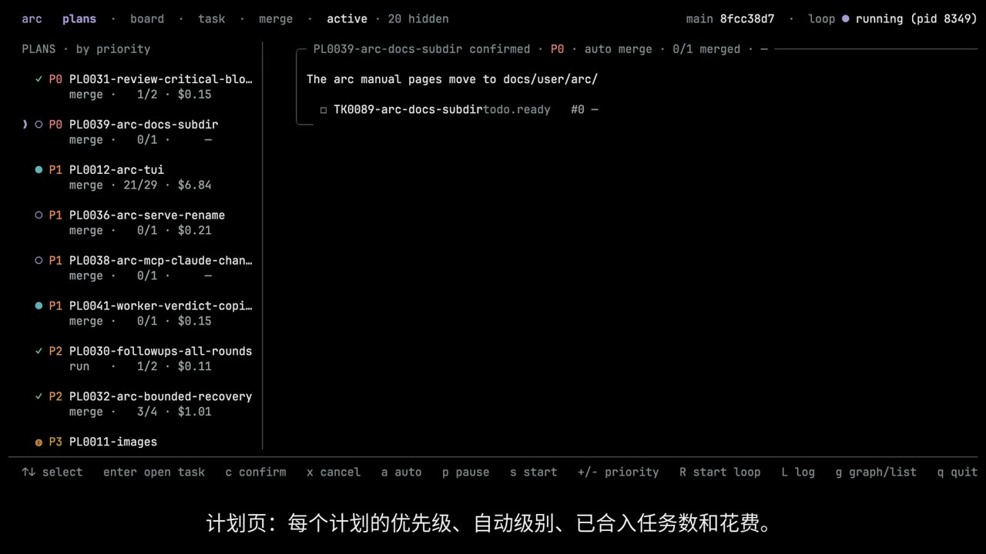Click the main 8fcc38d7 commit label
Screen dimensions: 986x554
[730, 18]
